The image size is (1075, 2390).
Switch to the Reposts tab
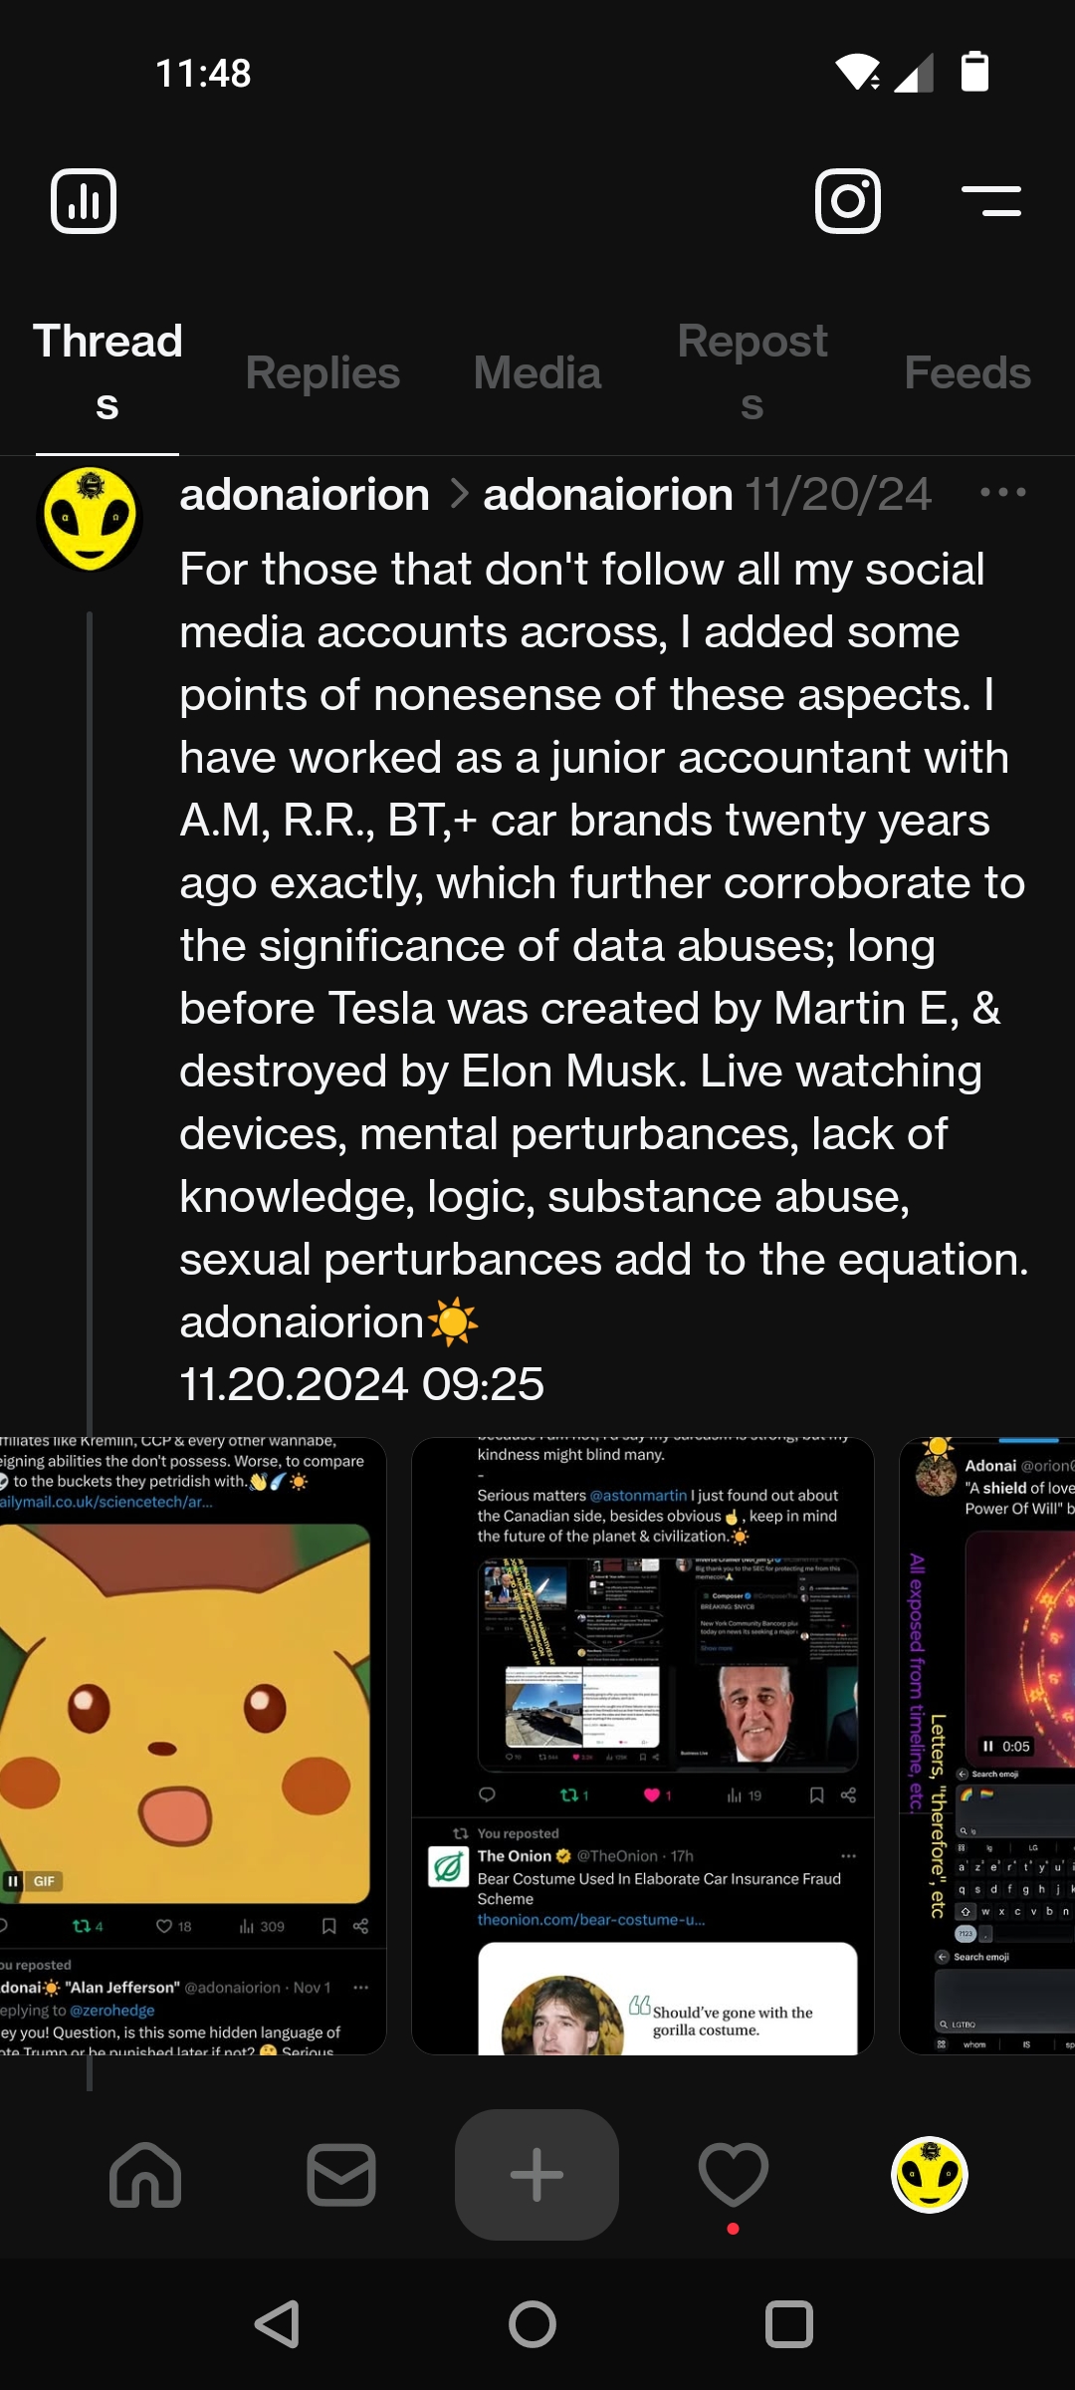click(x=752, y=373)
